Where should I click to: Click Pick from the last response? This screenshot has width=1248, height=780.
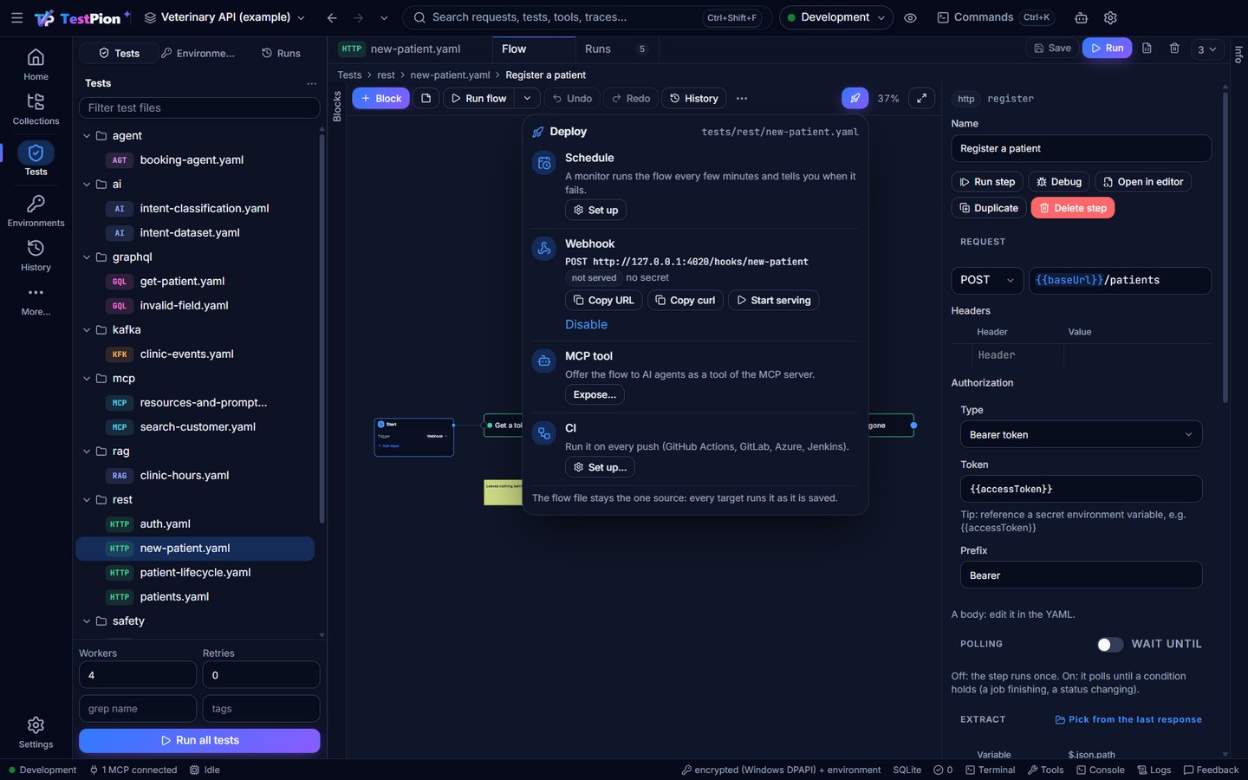click(x=1128, y=719)
